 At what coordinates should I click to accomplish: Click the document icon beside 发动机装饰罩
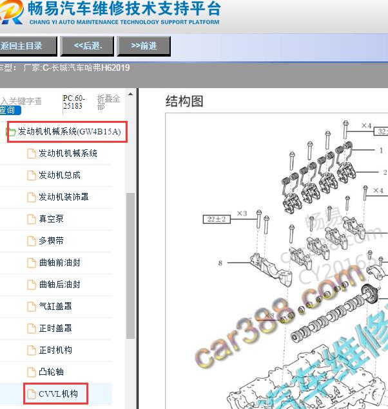click(x=32, y=197)
